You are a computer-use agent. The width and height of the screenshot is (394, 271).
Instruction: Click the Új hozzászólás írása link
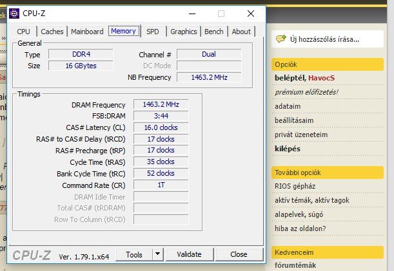324,39
